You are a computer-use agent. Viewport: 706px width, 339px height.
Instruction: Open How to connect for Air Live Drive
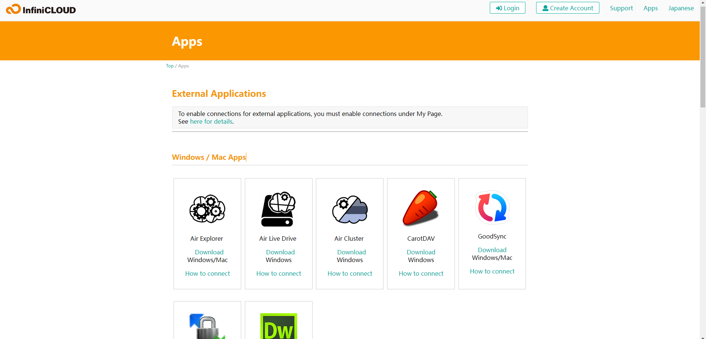[x=278, y=273]
